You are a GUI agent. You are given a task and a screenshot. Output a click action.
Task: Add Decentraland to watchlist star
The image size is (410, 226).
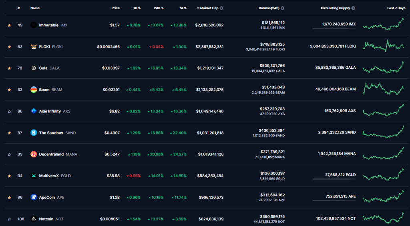10,154
